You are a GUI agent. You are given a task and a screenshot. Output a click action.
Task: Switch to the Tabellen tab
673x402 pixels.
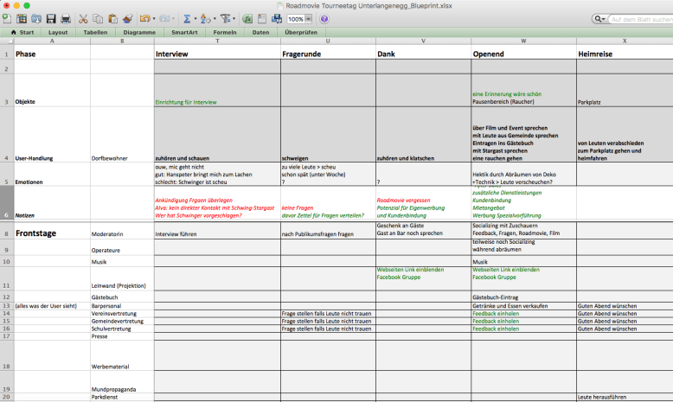(95, 32)
